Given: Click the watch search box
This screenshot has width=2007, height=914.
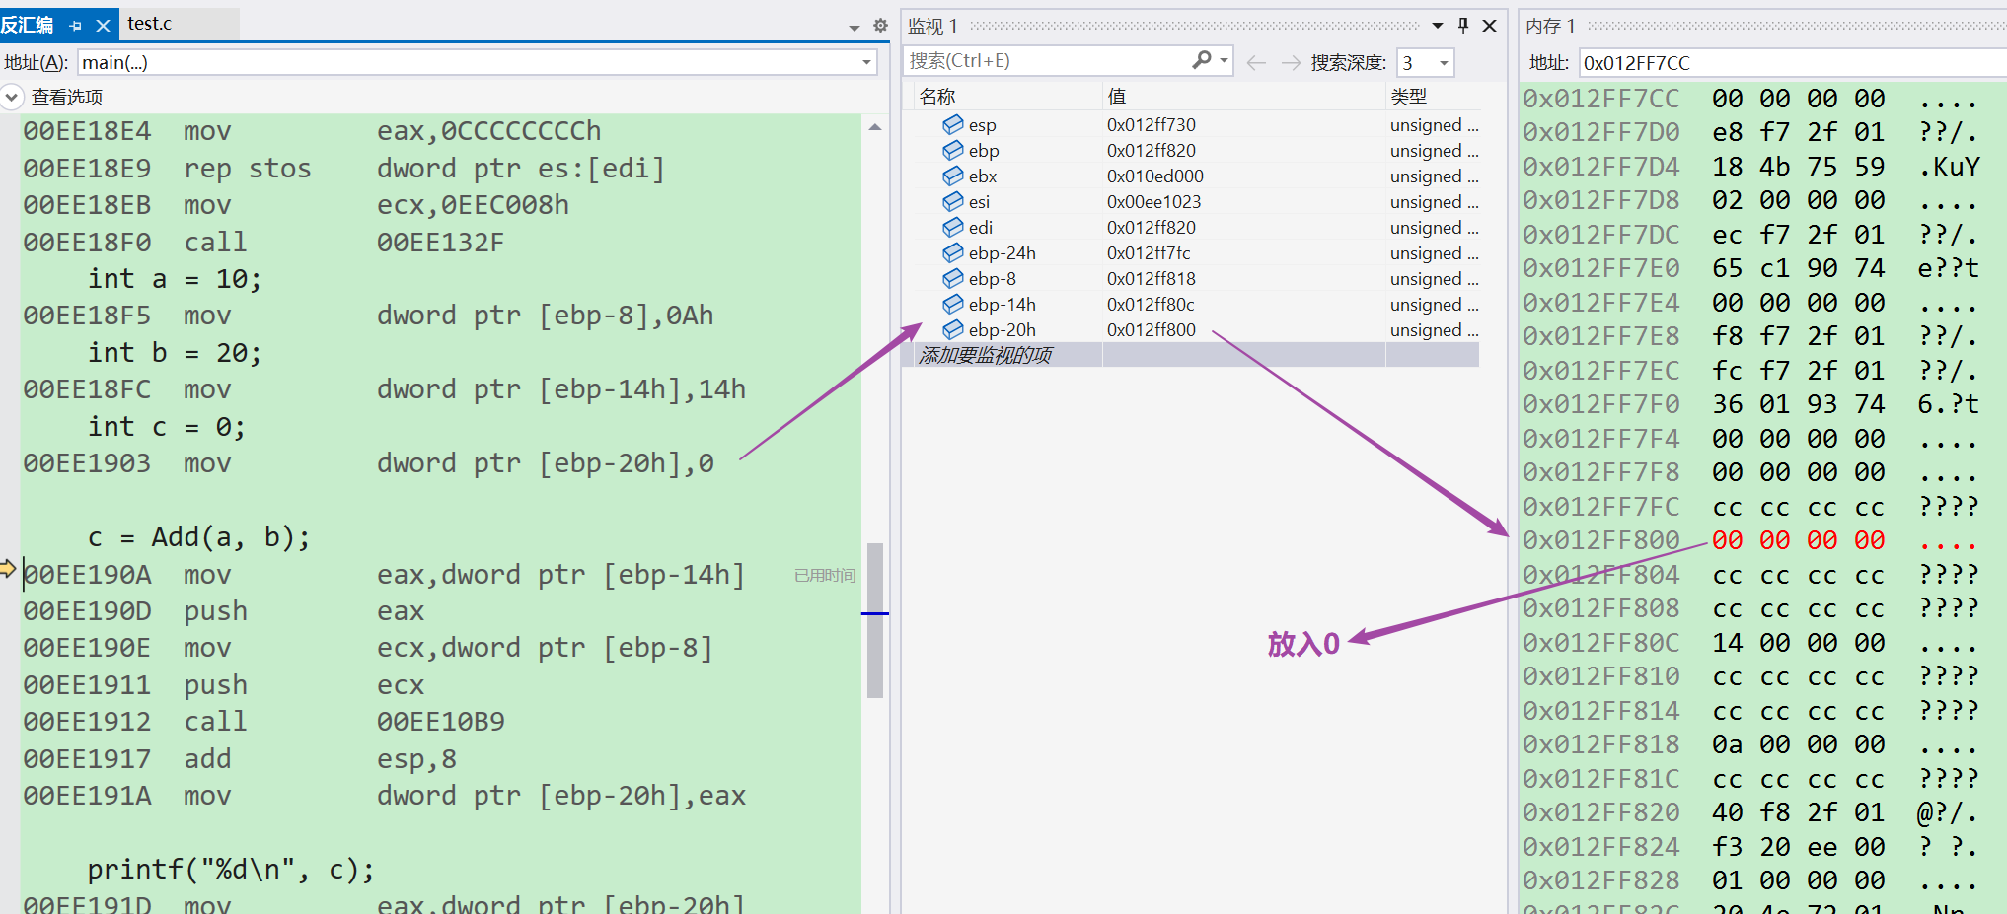Looking at the screenshot, I should tap(1046, 61).
